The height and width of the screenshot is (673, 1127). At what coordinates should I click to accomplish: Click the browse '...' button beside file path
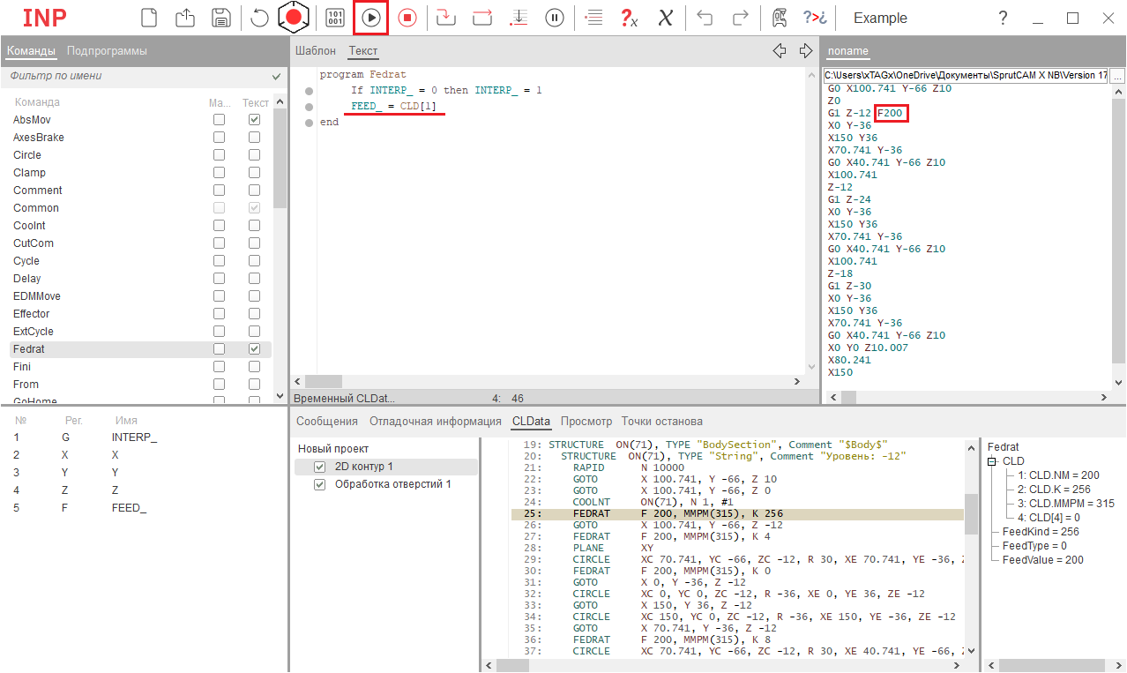pos(1117,77)
